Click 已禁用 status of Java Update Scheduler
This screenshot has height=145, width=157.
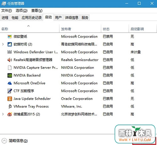coord(108,99)
